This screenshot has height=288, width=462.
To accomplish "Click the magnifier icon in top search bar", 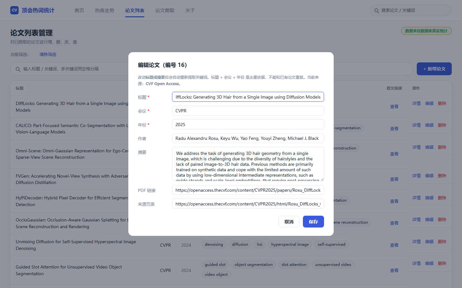I will (377, 11).
